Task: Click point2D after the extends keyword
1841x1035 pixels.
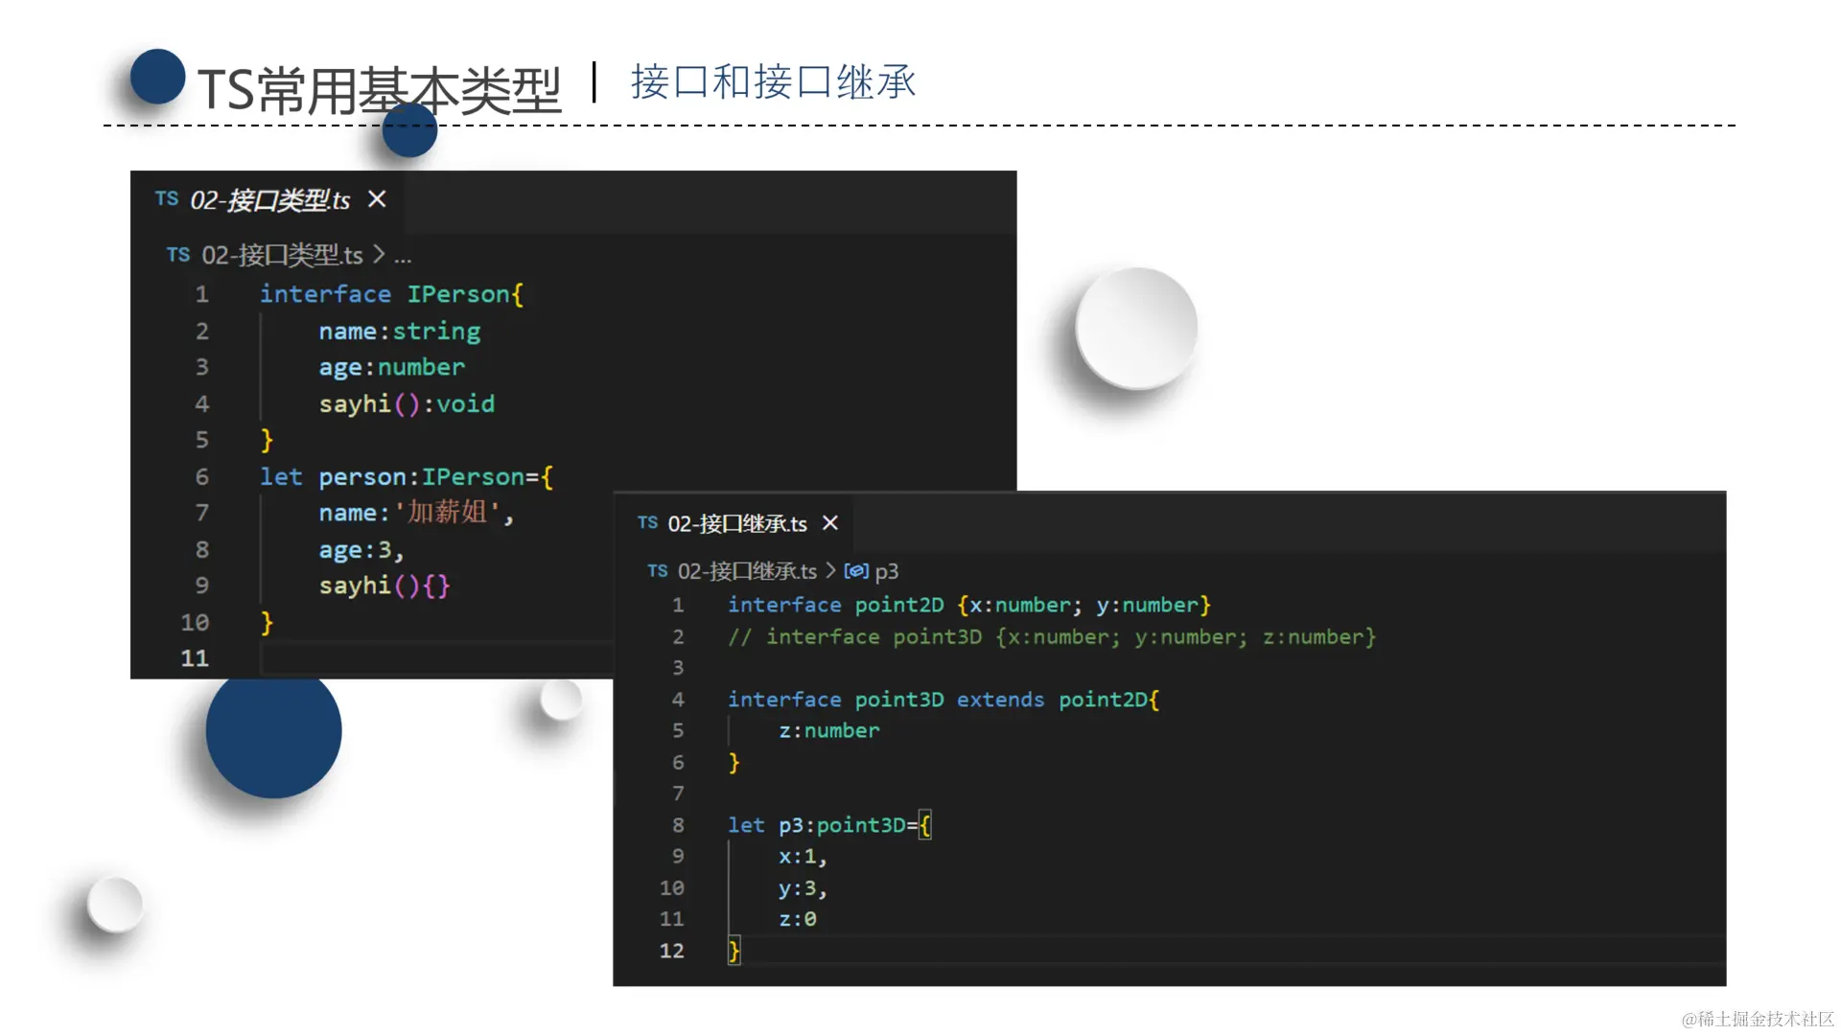Action: 1103,700
